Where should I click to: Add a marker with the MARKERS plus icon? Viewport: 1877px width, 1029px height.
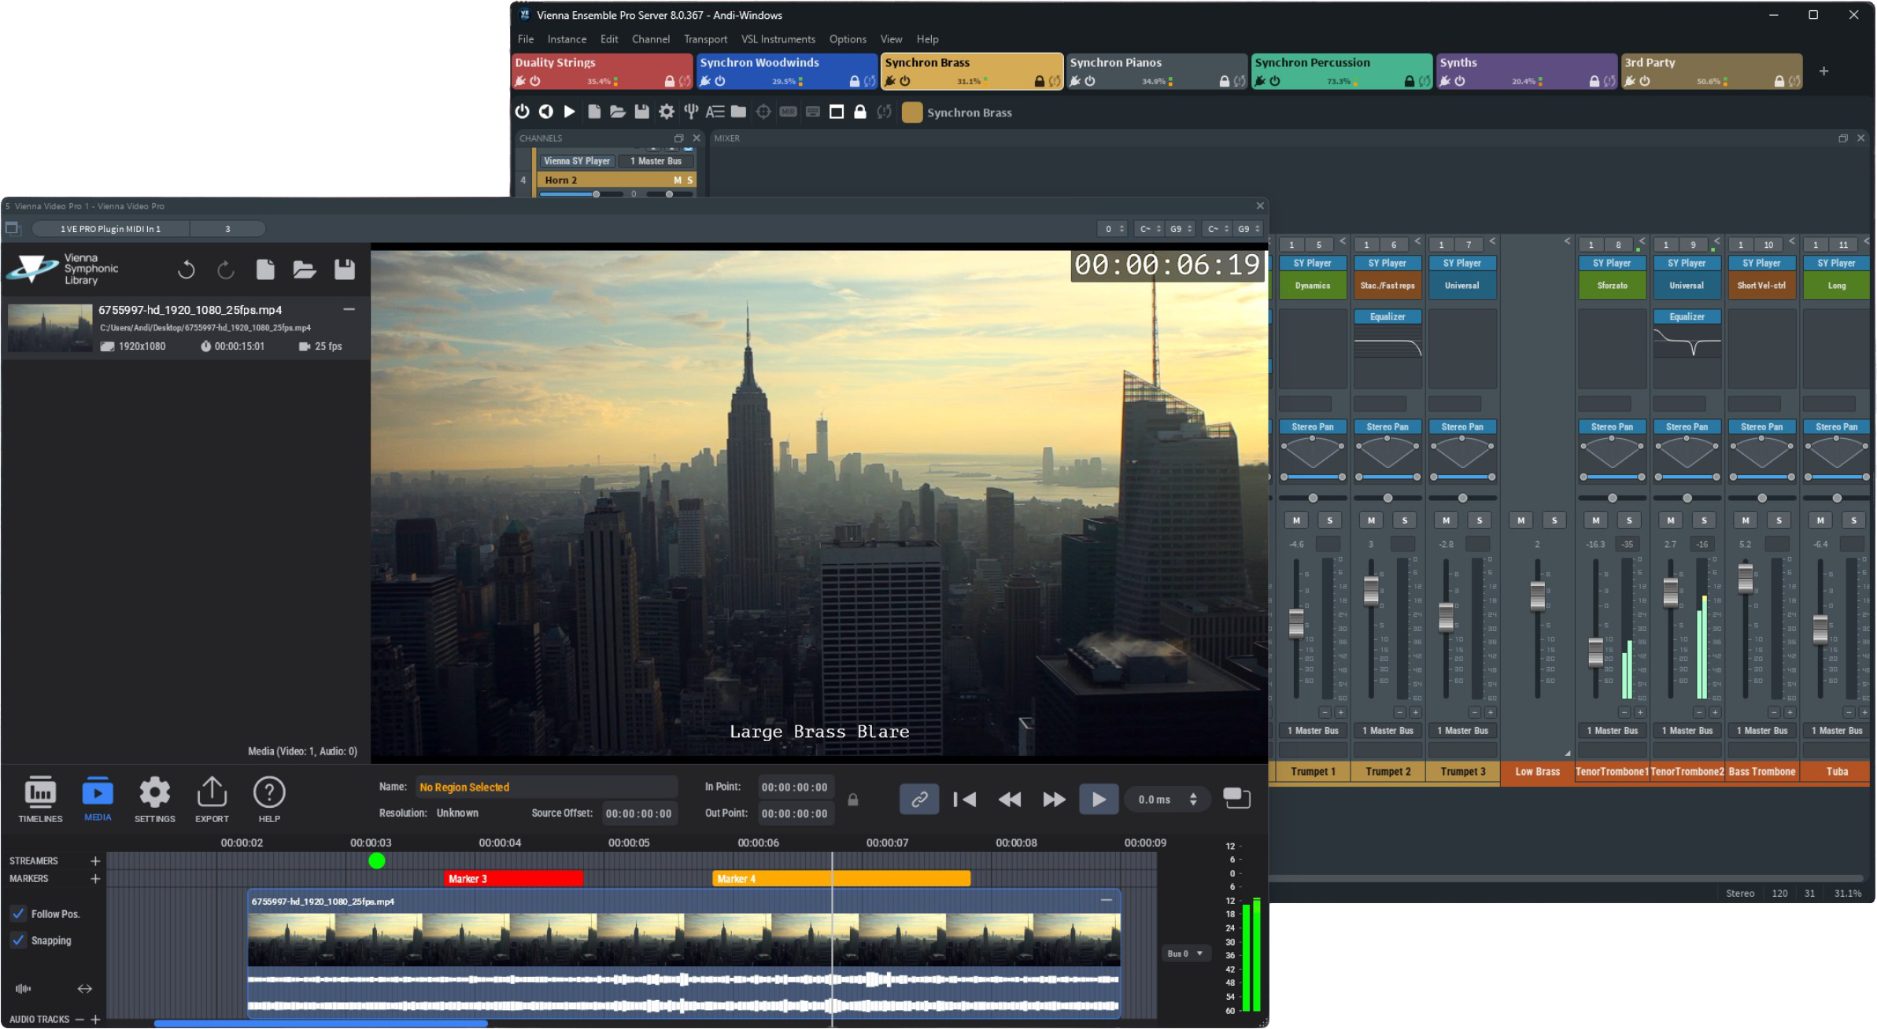point(95,879)
